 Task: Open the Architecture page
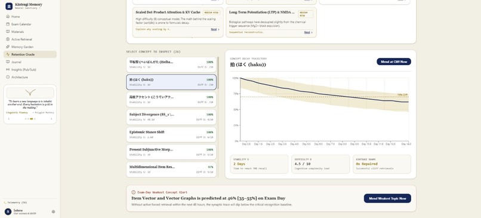30,77
